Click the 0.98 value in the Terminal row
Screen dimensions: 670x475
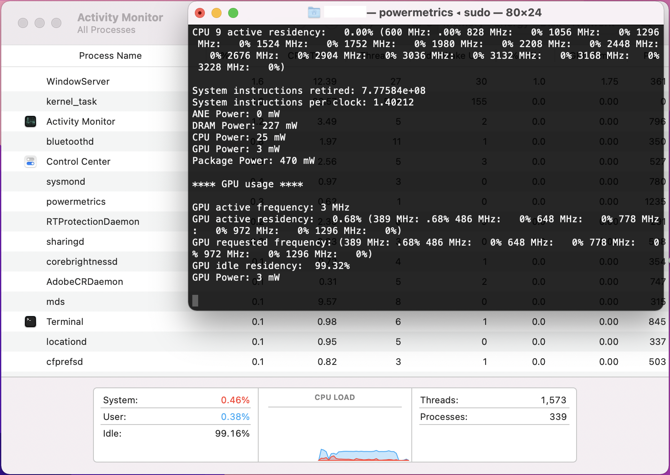[327, 322]
